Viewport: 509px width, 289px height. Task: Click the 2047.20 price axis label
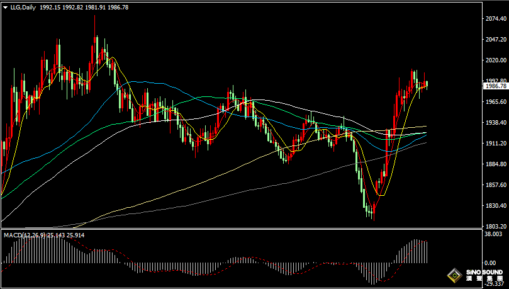(496, 40)
